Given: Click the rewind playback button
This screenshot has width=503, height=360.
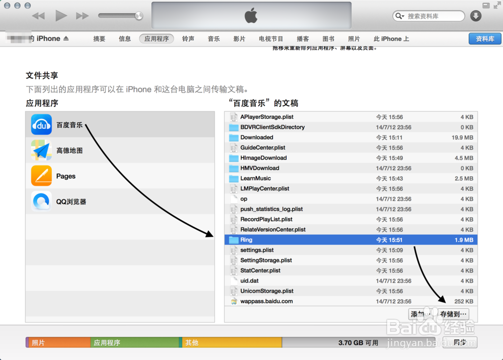Looking at the screenshot, I should (39, 16).
